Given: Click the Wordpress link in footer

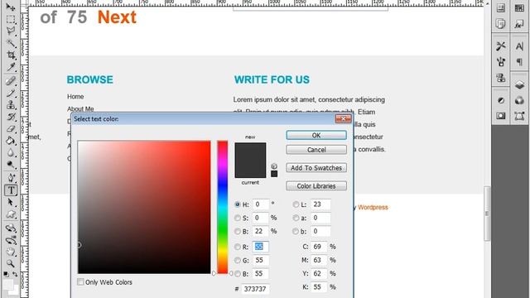Looking at the screenshot, I should pyautogui.click(x=373, y=207).
